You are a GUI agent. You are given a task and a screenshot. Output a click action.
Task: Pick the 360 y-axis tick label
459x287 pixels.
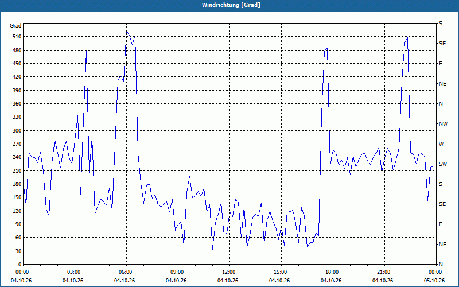click(x=17, y=104)
